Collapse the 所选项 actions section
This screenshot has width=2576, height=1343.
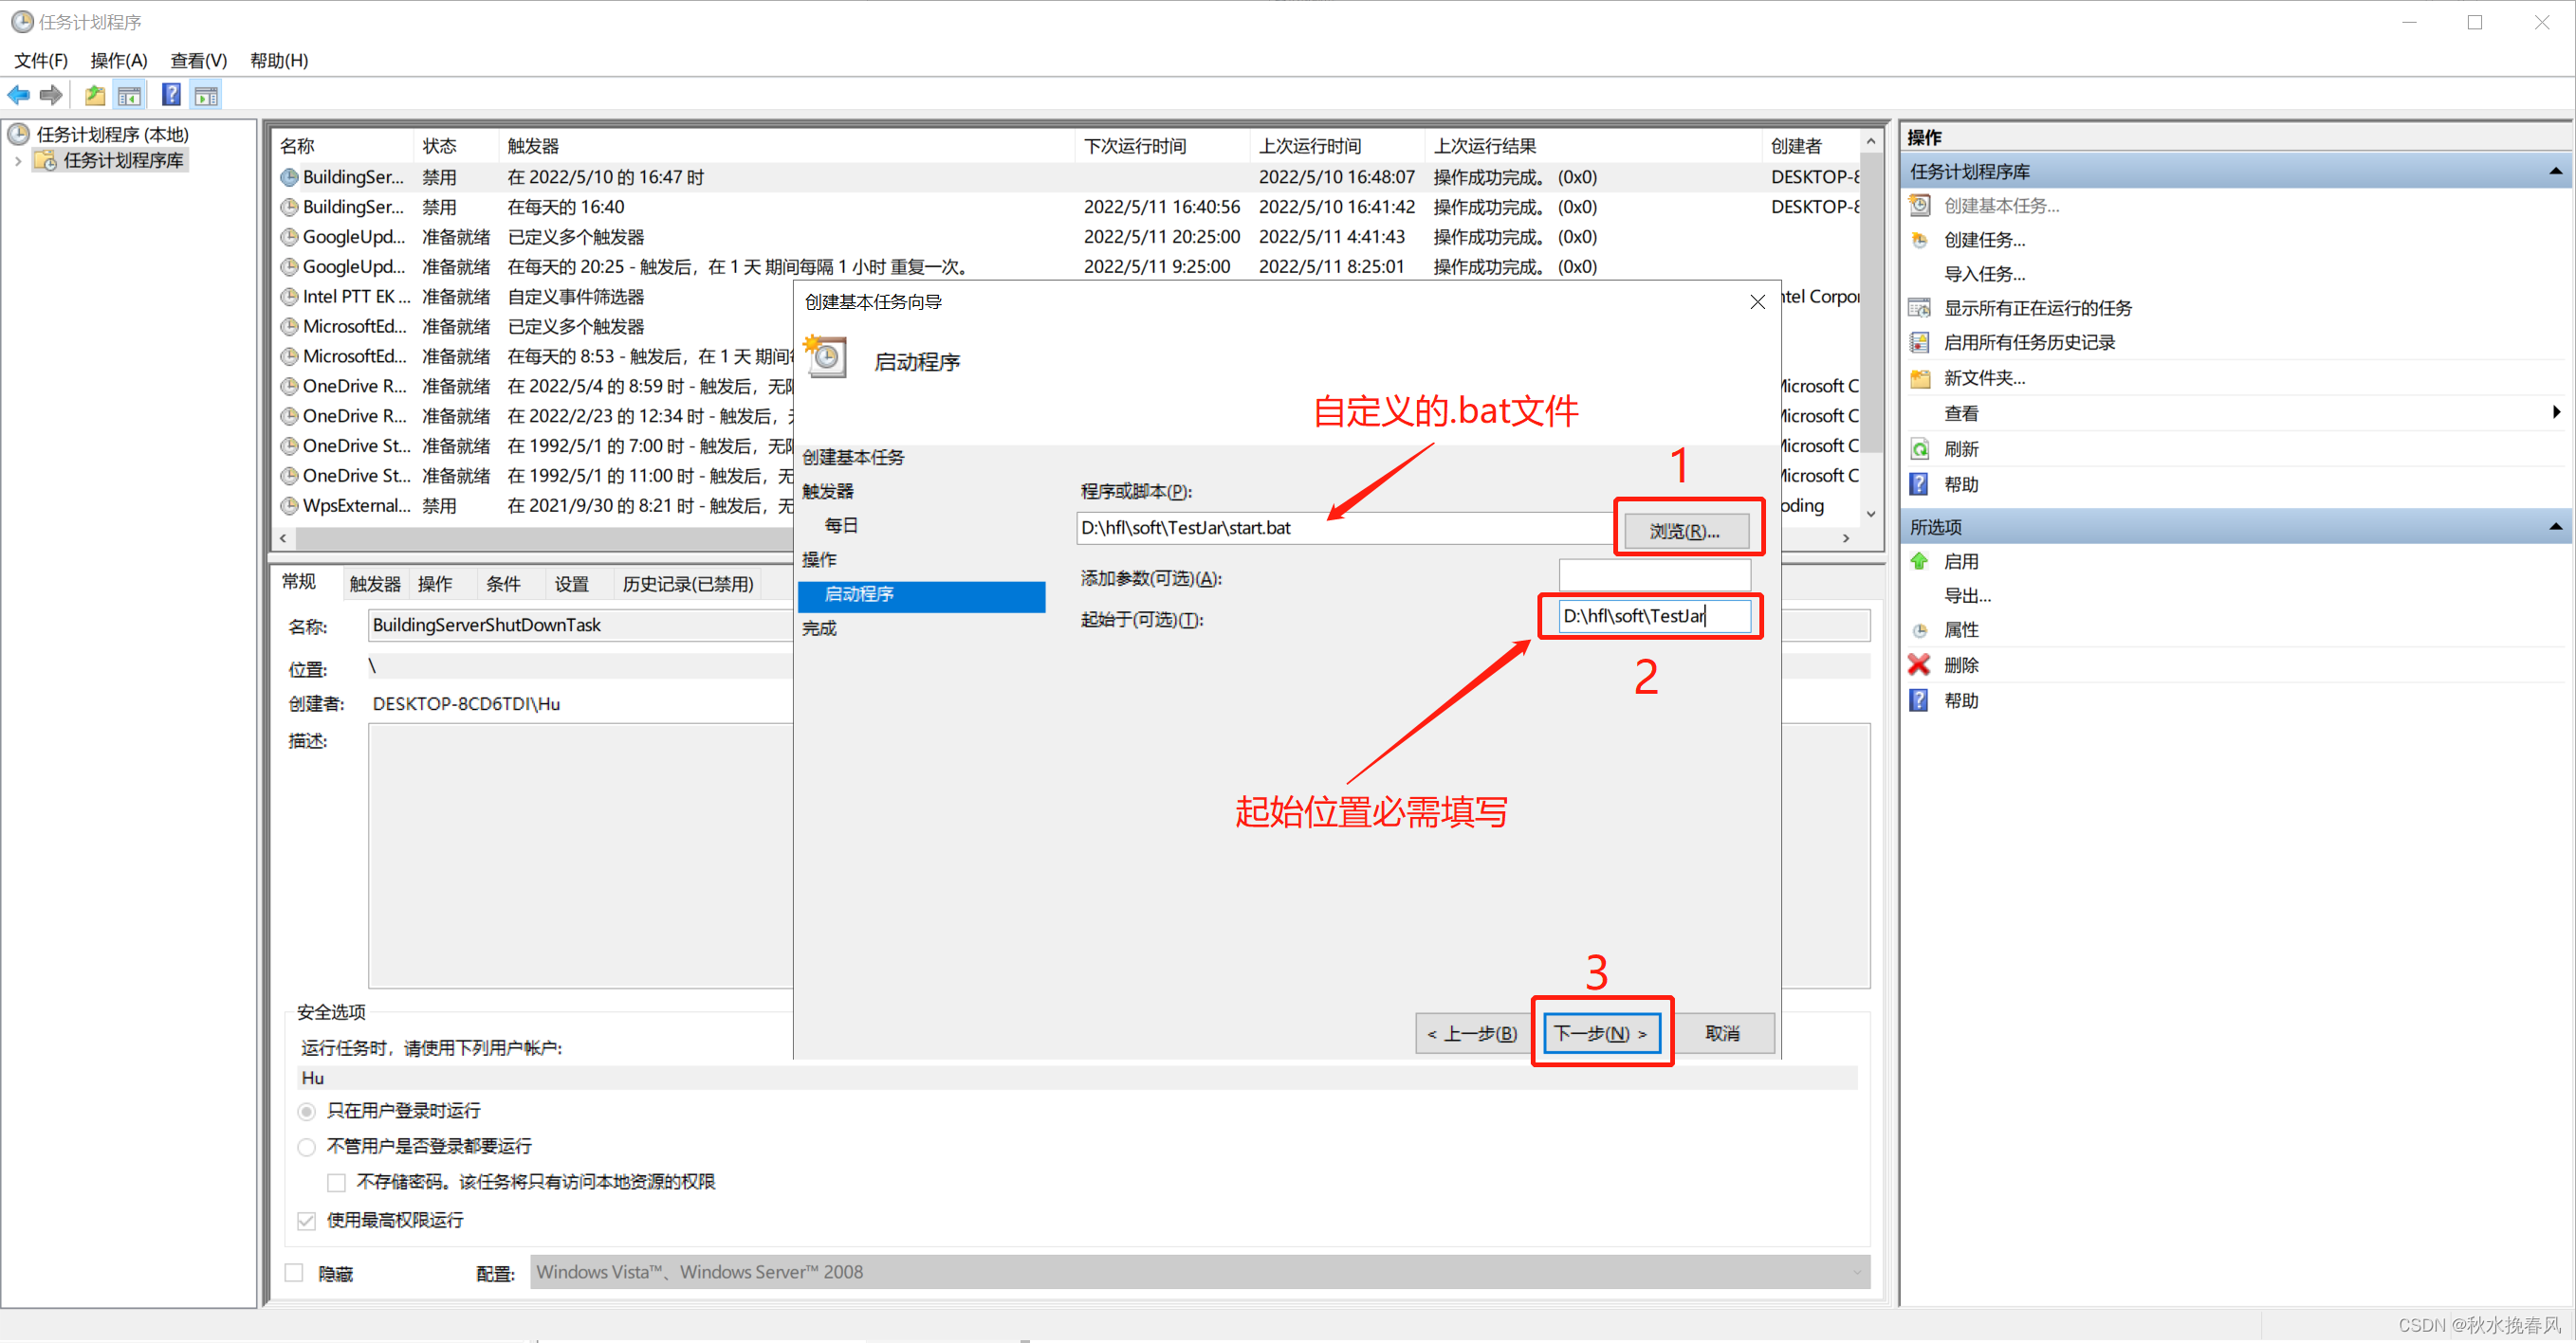2555,527
